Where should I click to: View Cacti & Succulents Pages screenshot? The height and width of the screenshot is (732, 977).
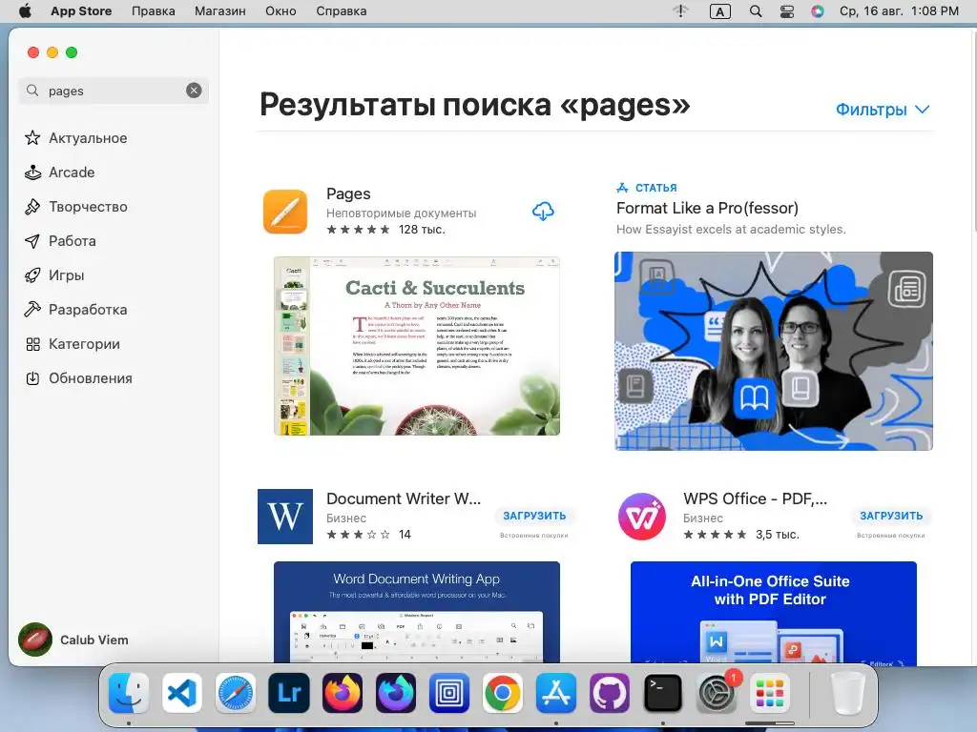pos(417,346)
